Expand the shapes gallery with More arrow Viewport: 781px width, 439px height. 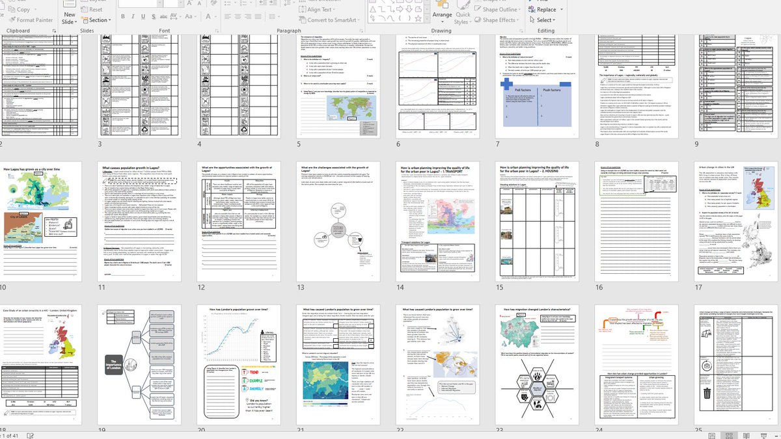click(427, 20)
